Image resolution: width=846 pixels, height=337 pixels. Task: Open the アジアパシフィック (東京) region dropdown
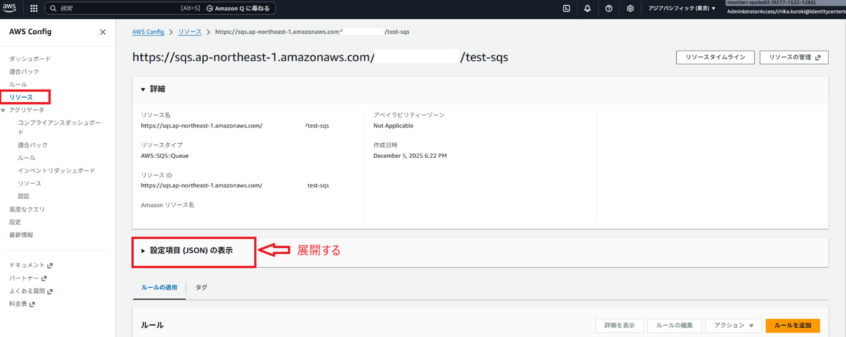[681, 8]
